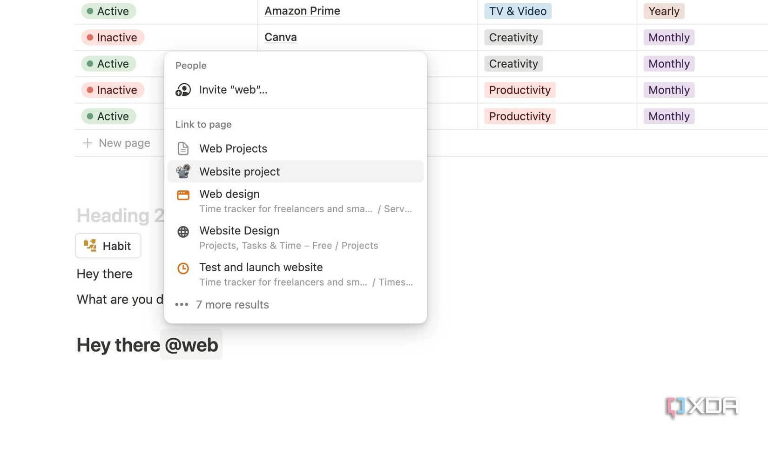
Task: Click the orange calendar icon beside Web design
Action: tap(183, 194)
